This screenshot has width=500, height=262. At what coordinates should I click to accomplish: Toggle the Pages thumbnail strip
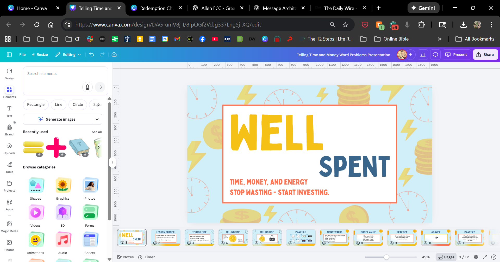point(446,257)
